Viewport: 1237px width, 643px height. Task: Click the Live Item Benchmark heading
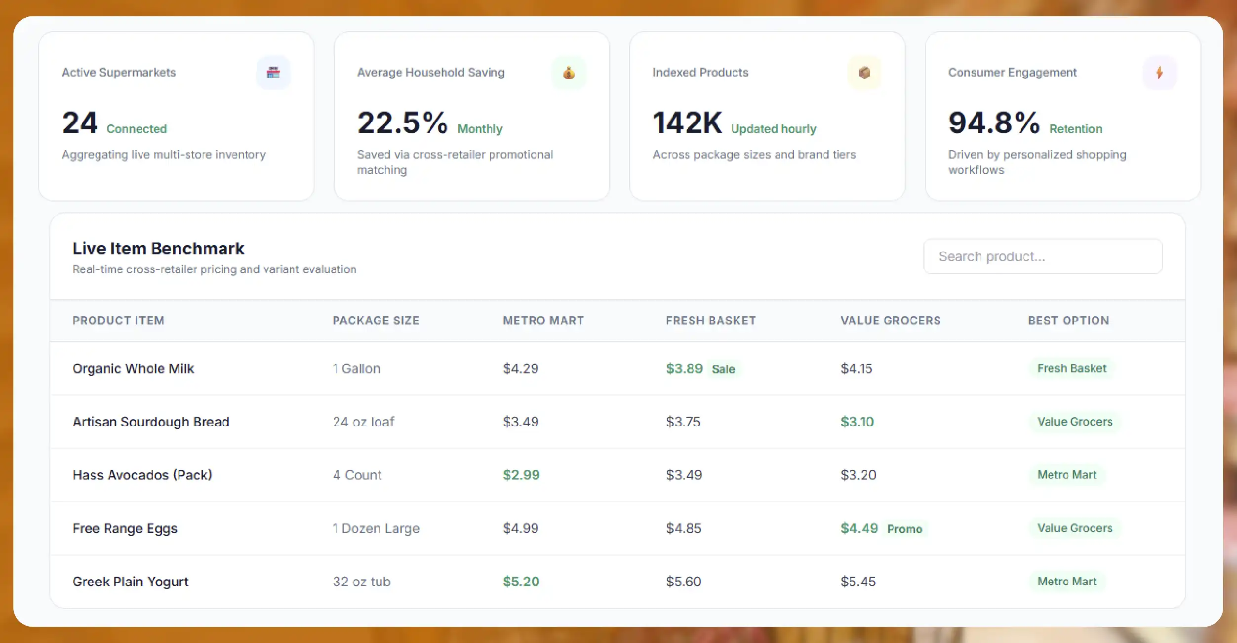(x=159, y=248)
